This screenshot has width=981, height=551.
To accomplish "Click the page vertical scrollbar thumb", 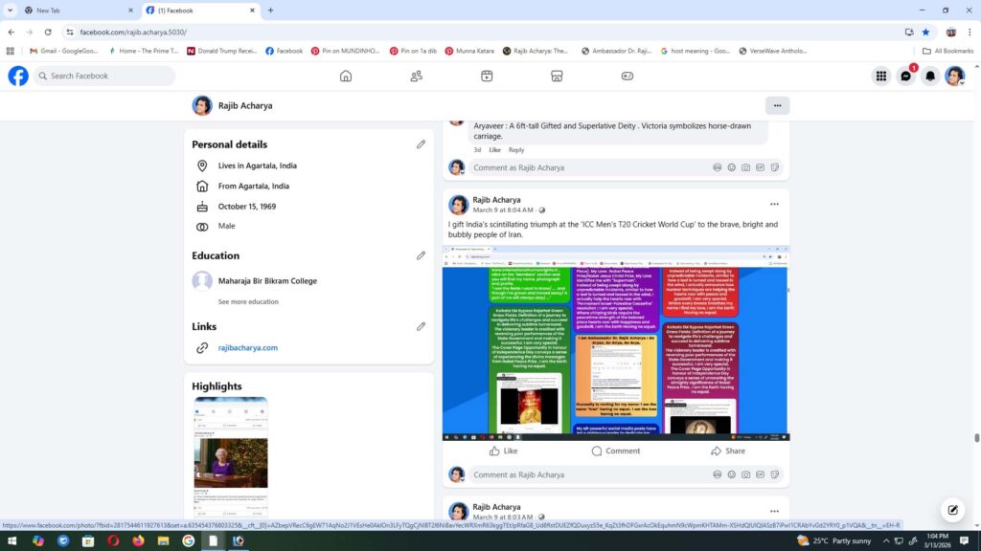I will tap(976, 438).
